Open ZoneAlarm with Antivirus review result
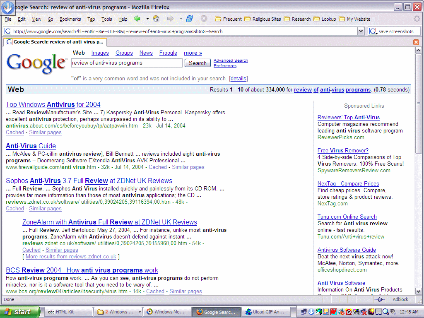424x318 pixels. tap(109, 222)
